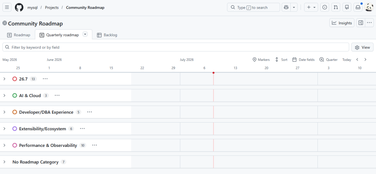Screen dimensions: 376x174
Task: Open the Copilot dropdown arrow
Action: pos(294,7)
